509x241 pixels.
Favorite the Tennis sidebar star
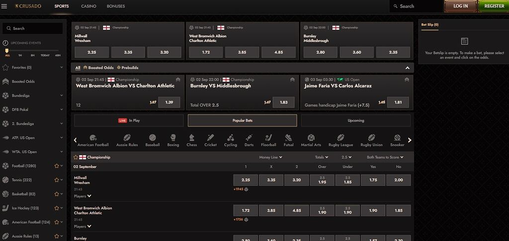(x=57, y=180)
